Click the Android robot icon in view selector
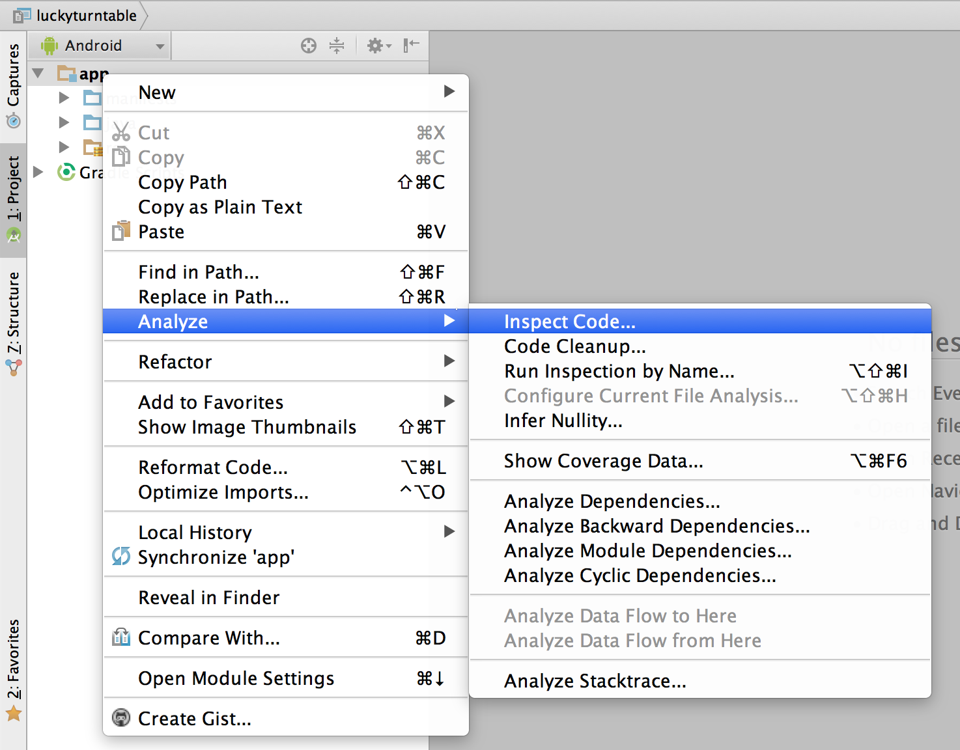Viewport: 960px width, 750px height. (49, 46)
